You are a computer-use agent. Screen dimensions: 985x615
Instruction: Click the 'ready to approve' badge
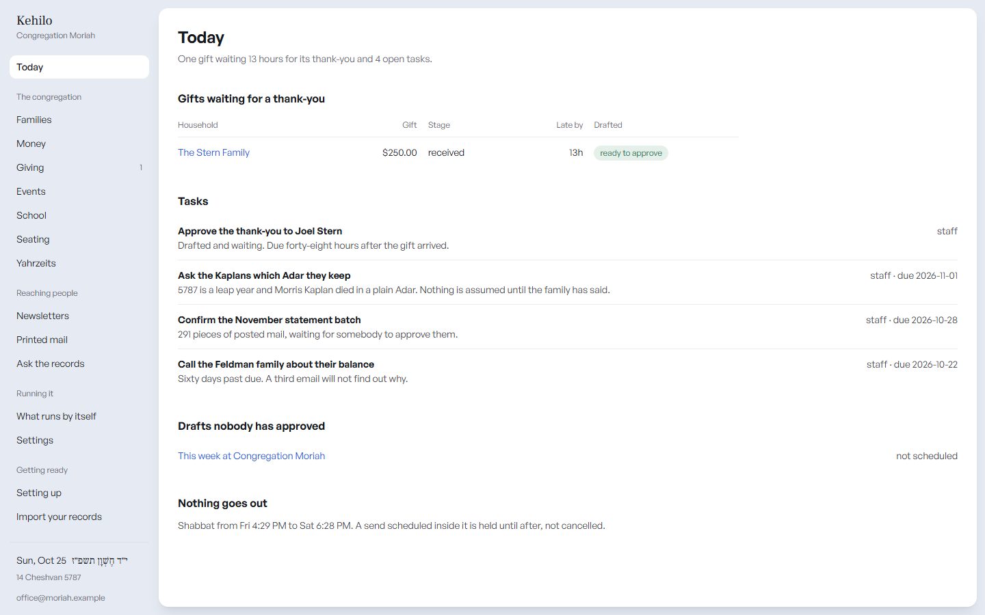631,153
